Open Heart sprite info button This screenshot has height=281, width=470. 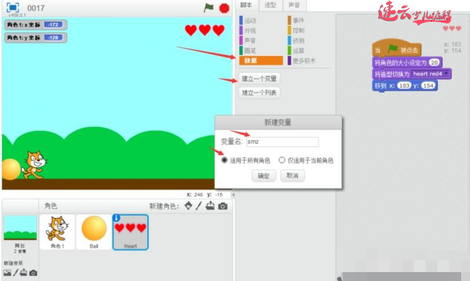(116, 218)
